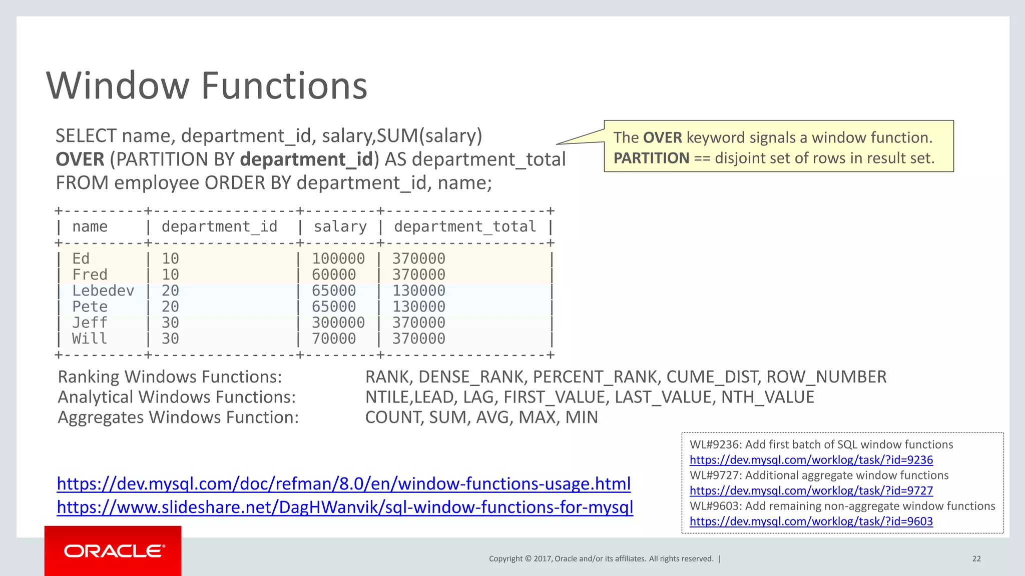Click the slide number 22
Viewport: 1025px width, 576px height.
[x=976, y=559]
